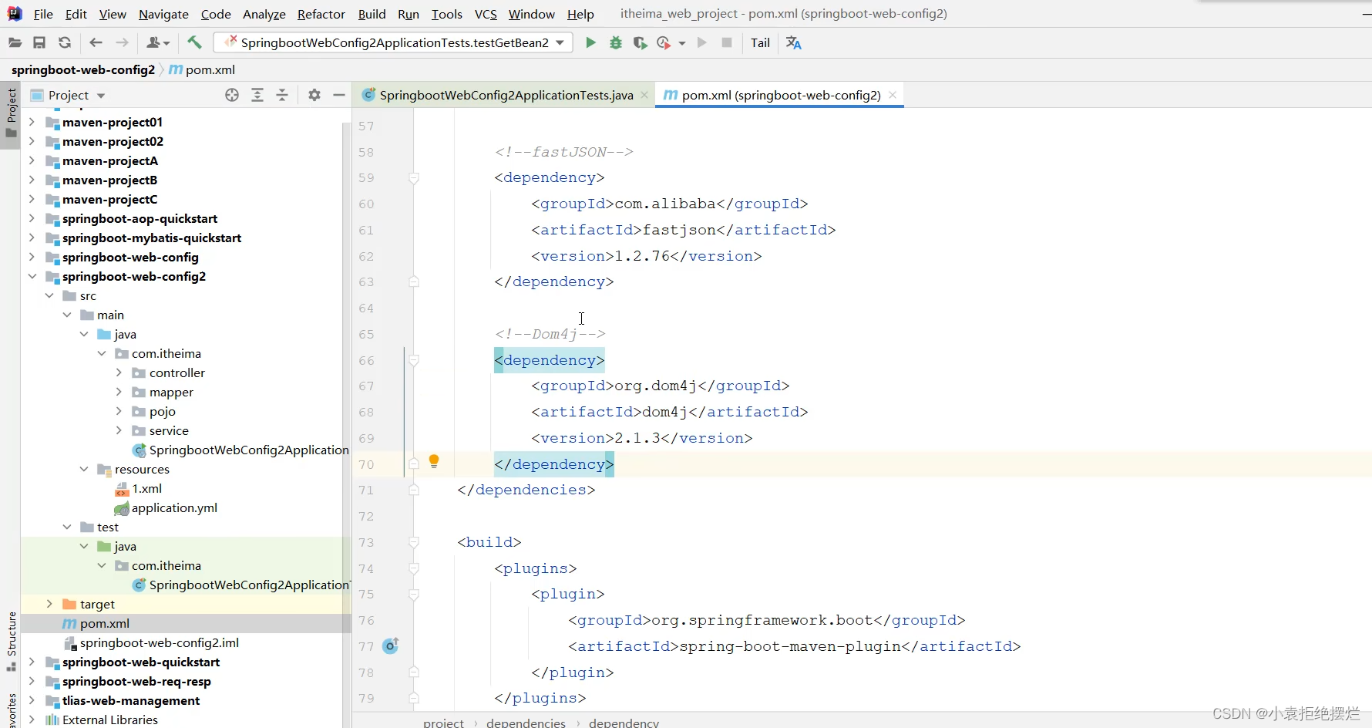Viewport: 1372px width, 728px height.
Task: Select pom.xml in the project tree
Action: (104, 623)
